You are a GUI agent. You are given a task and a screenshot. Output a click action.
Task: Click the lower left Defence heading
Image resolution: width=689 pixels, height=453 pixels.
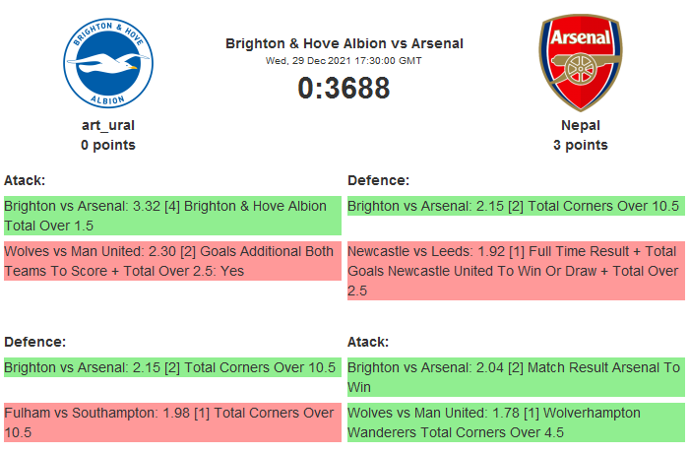point(34,342)
